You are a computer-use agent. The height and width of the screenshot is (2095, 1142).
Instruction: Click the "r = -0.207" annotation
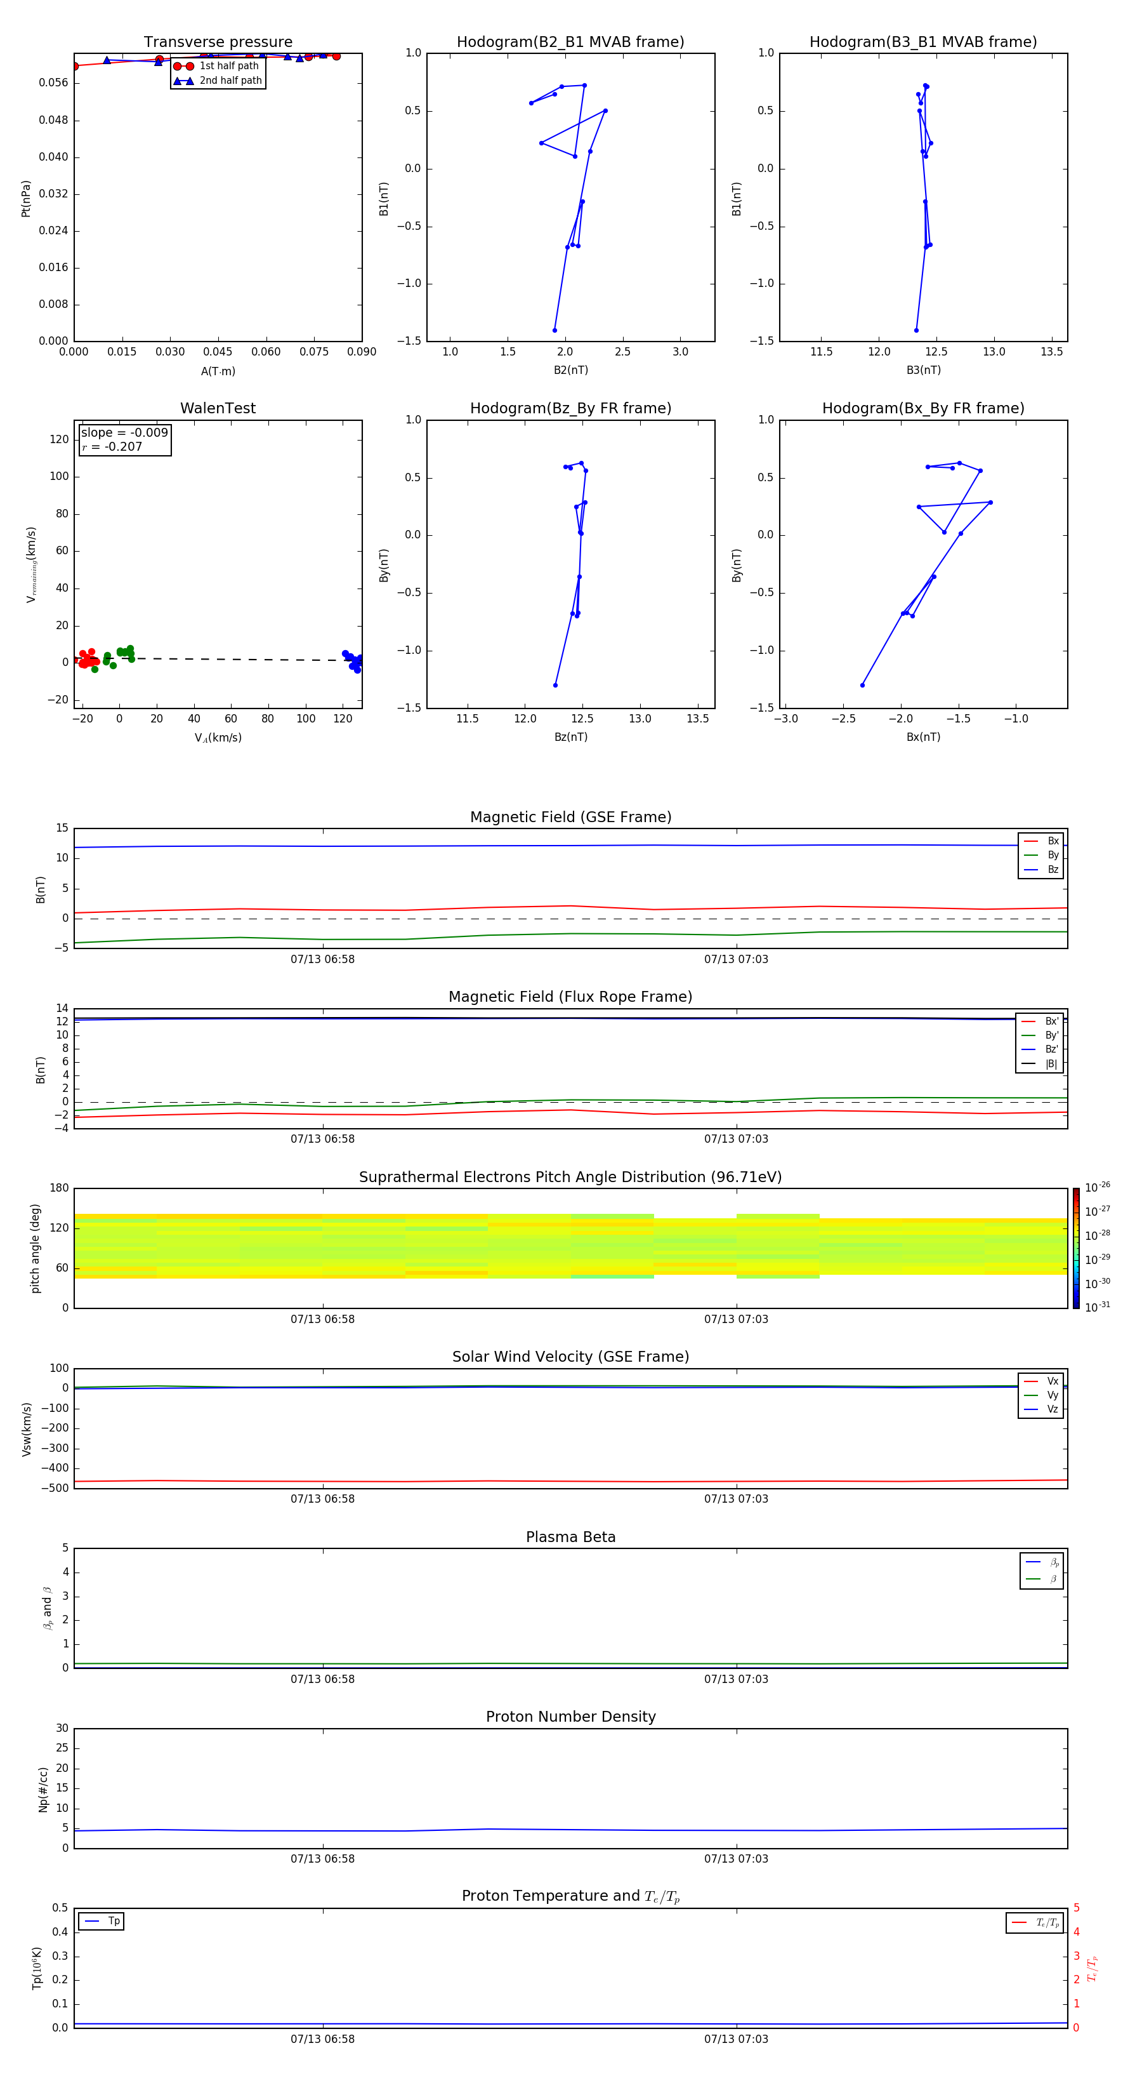112,446
